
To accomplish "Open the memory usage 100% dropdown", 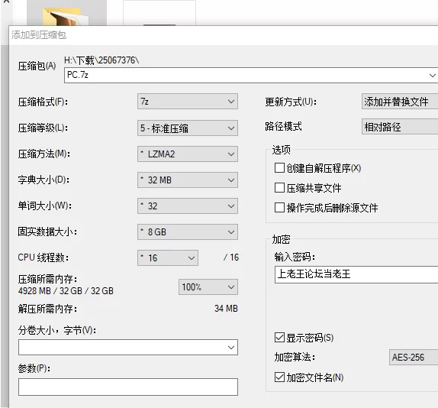I will [208, 287].
